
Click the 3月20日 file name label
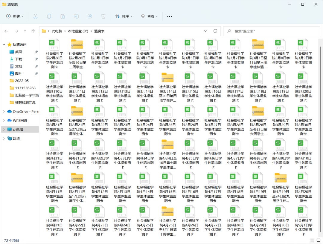(x=304, y=93)
